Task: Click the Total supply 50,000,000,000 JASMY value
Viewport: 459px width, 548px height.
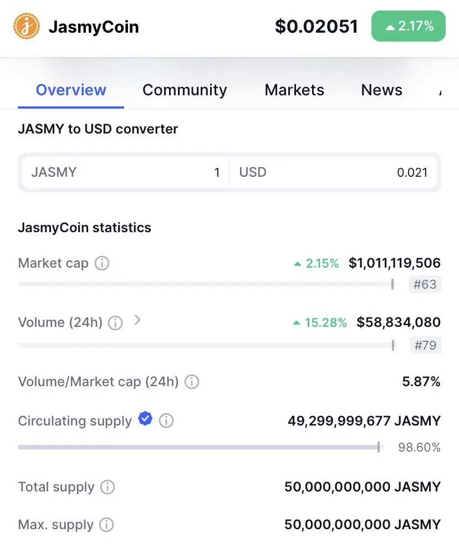Action: (x=363, y=486)
